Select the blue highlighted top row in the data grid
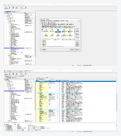Screen dimensions: 121x136 76,81
